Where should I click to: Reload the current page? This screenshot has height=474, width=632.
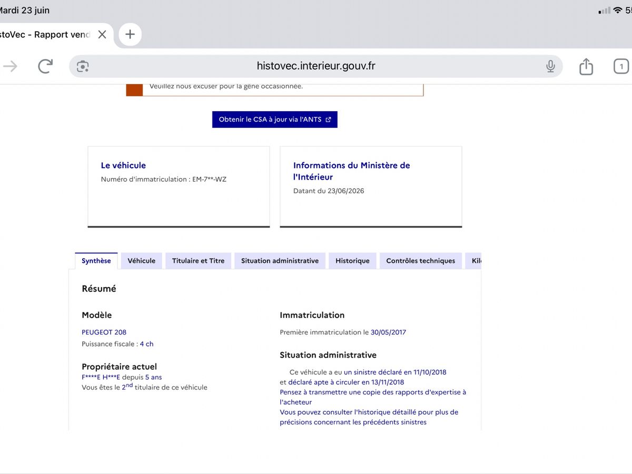coord(45,66)
